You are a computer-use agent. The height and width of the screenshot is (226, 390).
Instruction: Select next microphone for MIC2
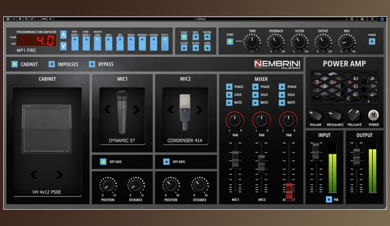click(199, 110)
